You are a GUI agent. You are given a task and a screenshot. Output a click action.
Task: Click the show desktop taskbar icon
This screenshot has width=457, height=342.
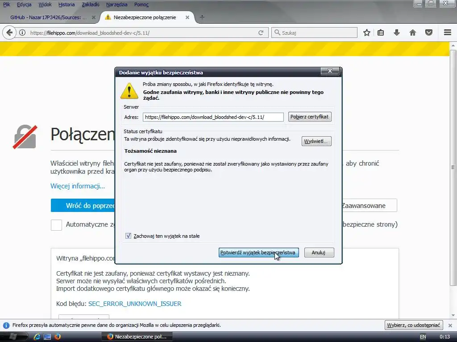point(47,337)
